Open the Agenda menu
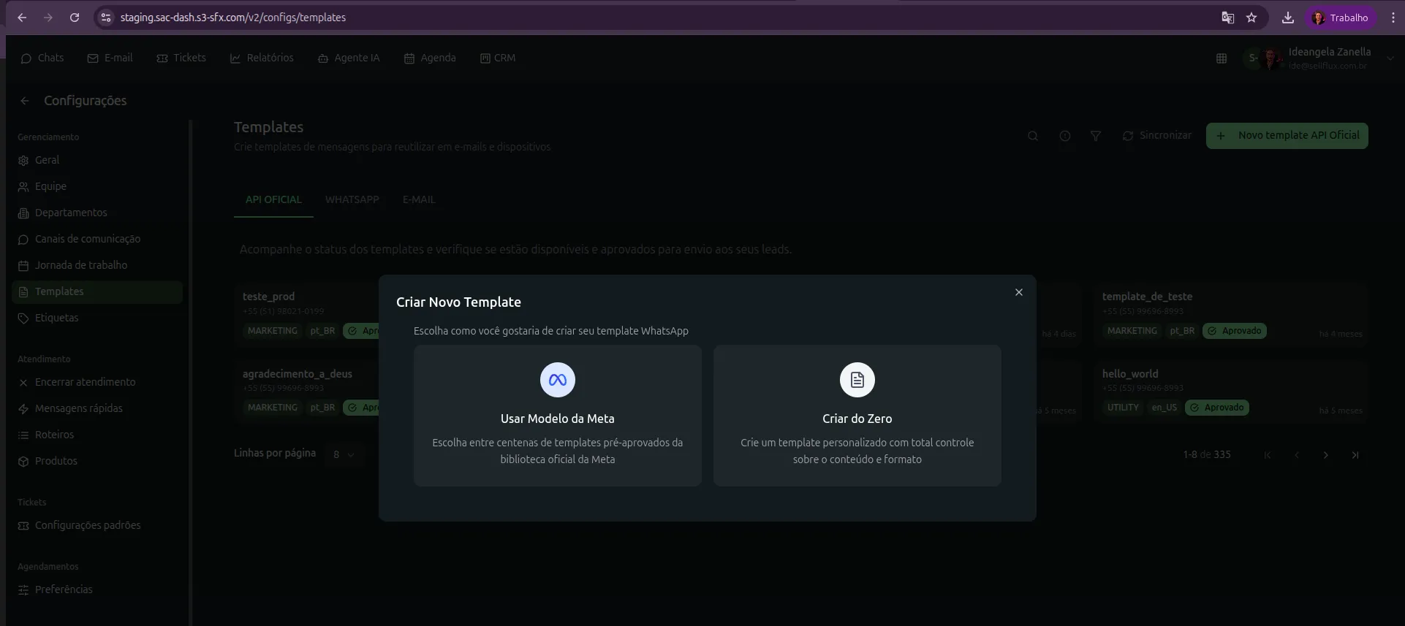1405x626 pixels. [430, 58]
